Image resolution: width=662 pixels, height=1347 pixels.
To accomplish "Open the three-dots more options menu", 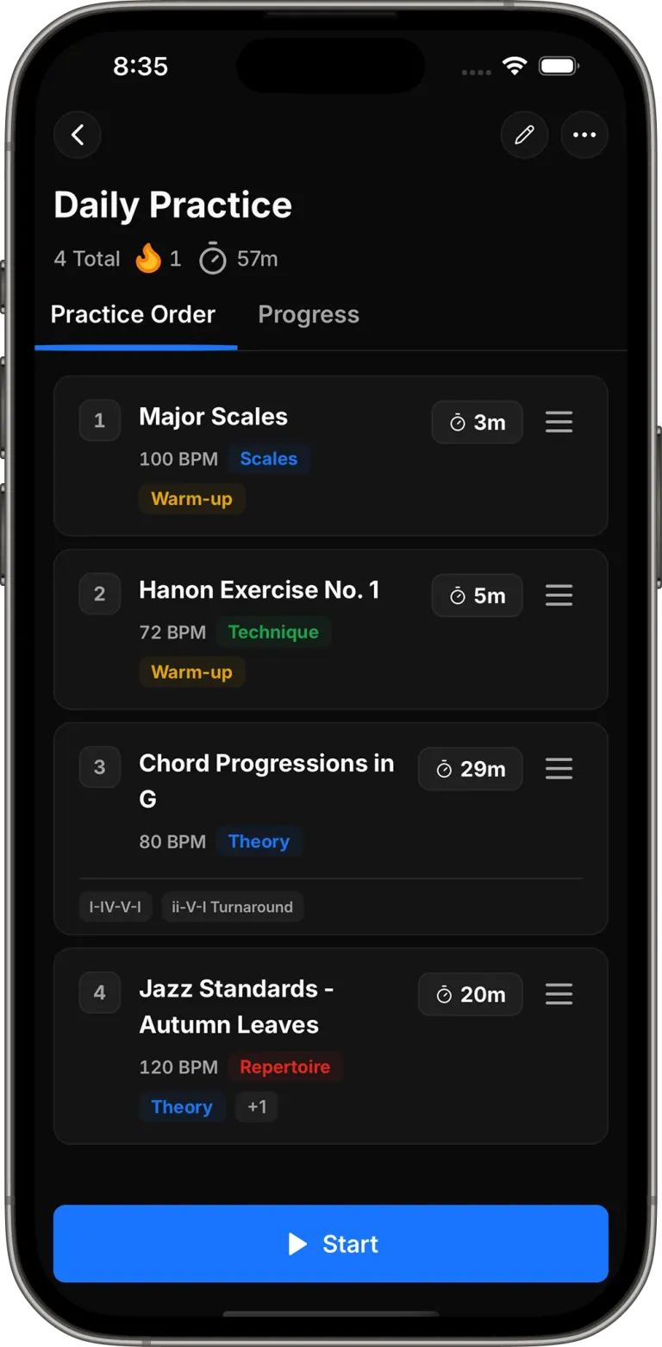I will coord(584,135).
